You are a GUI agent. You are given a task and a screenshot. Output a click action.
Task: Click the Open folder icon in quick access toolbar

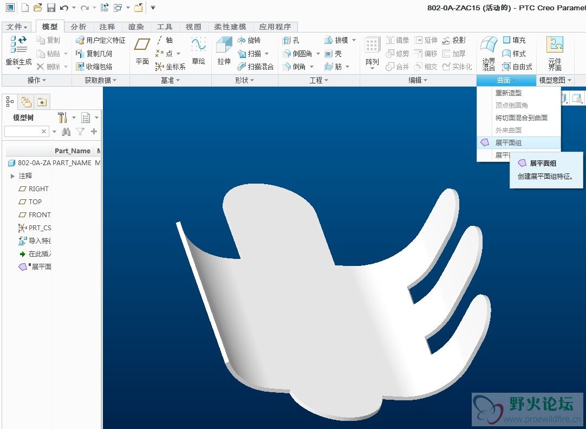[x=37, y=7]
